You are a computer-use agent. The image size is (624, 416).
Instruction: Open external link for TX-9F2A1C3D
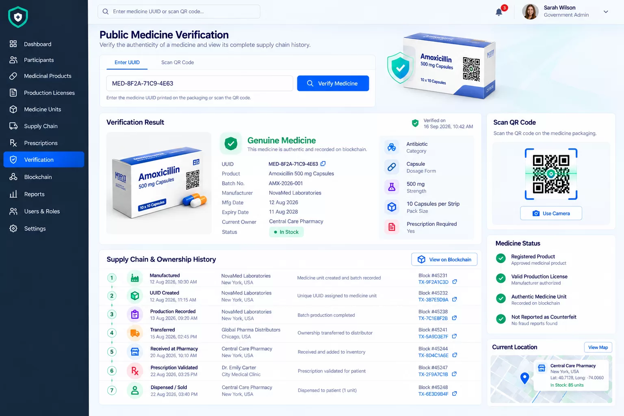click(455, 282)
